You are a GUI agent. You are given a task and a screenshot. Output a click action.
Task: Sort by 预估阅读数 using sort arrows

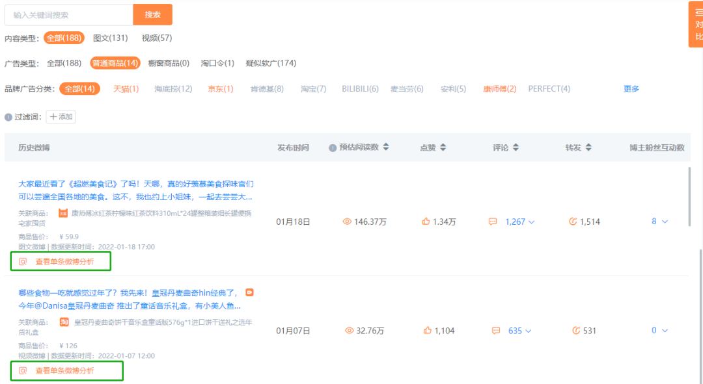point(385,147)
